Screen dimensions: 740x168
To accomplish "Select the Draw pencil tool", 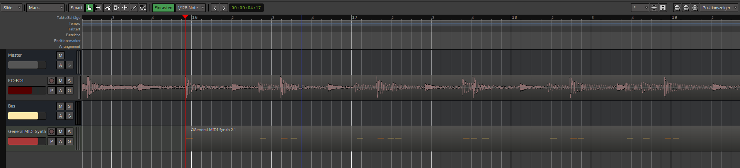I will (134, 8).
